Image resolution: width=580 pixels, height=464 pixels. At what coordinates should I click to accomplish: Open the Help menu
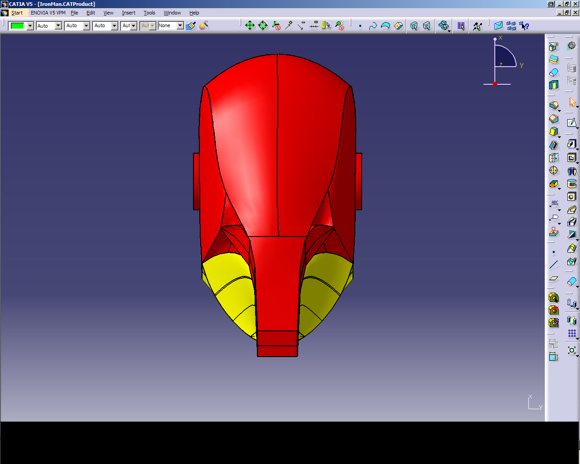194,13
